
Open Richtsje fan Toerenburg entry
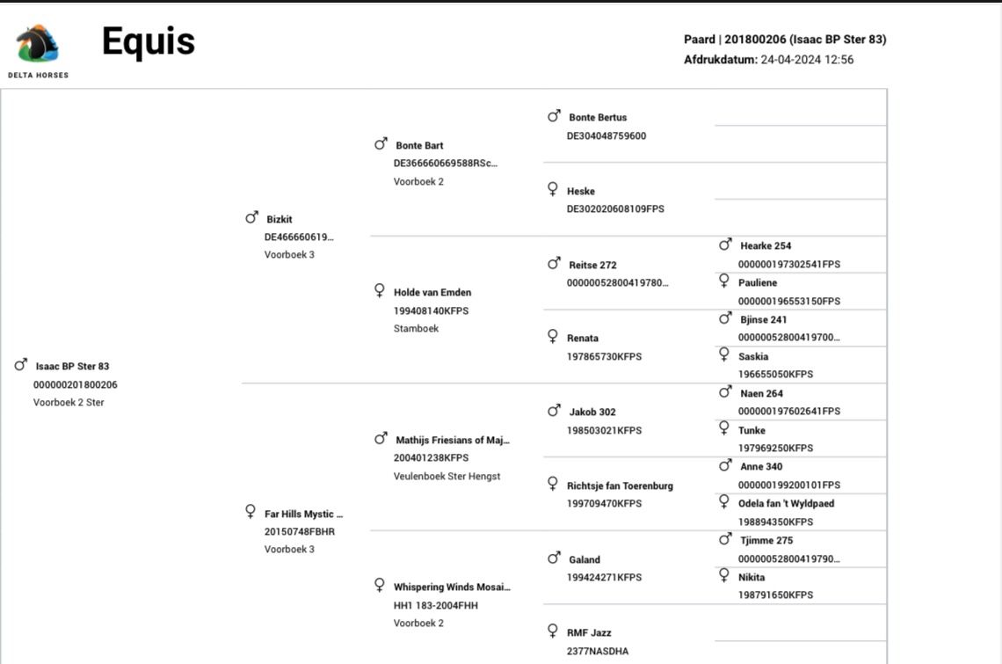[x=620, y=486]
